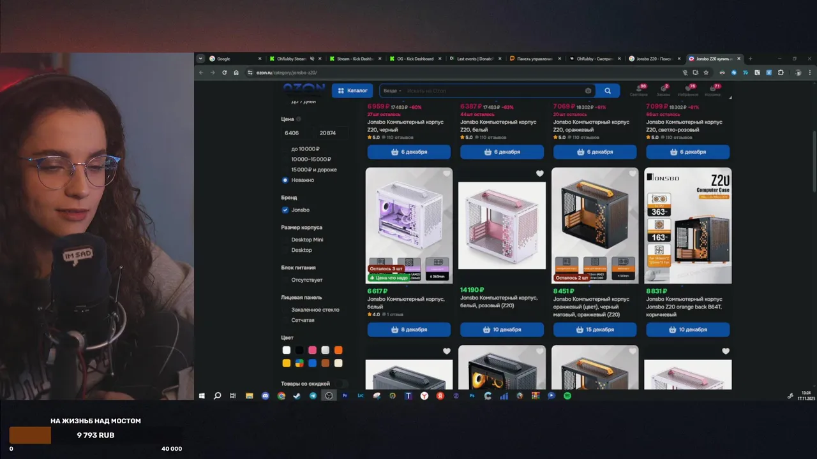This screenshot has height=459, width=817.
Task: Select the до 10000 ₽ price option
Action: coord(285,149)
